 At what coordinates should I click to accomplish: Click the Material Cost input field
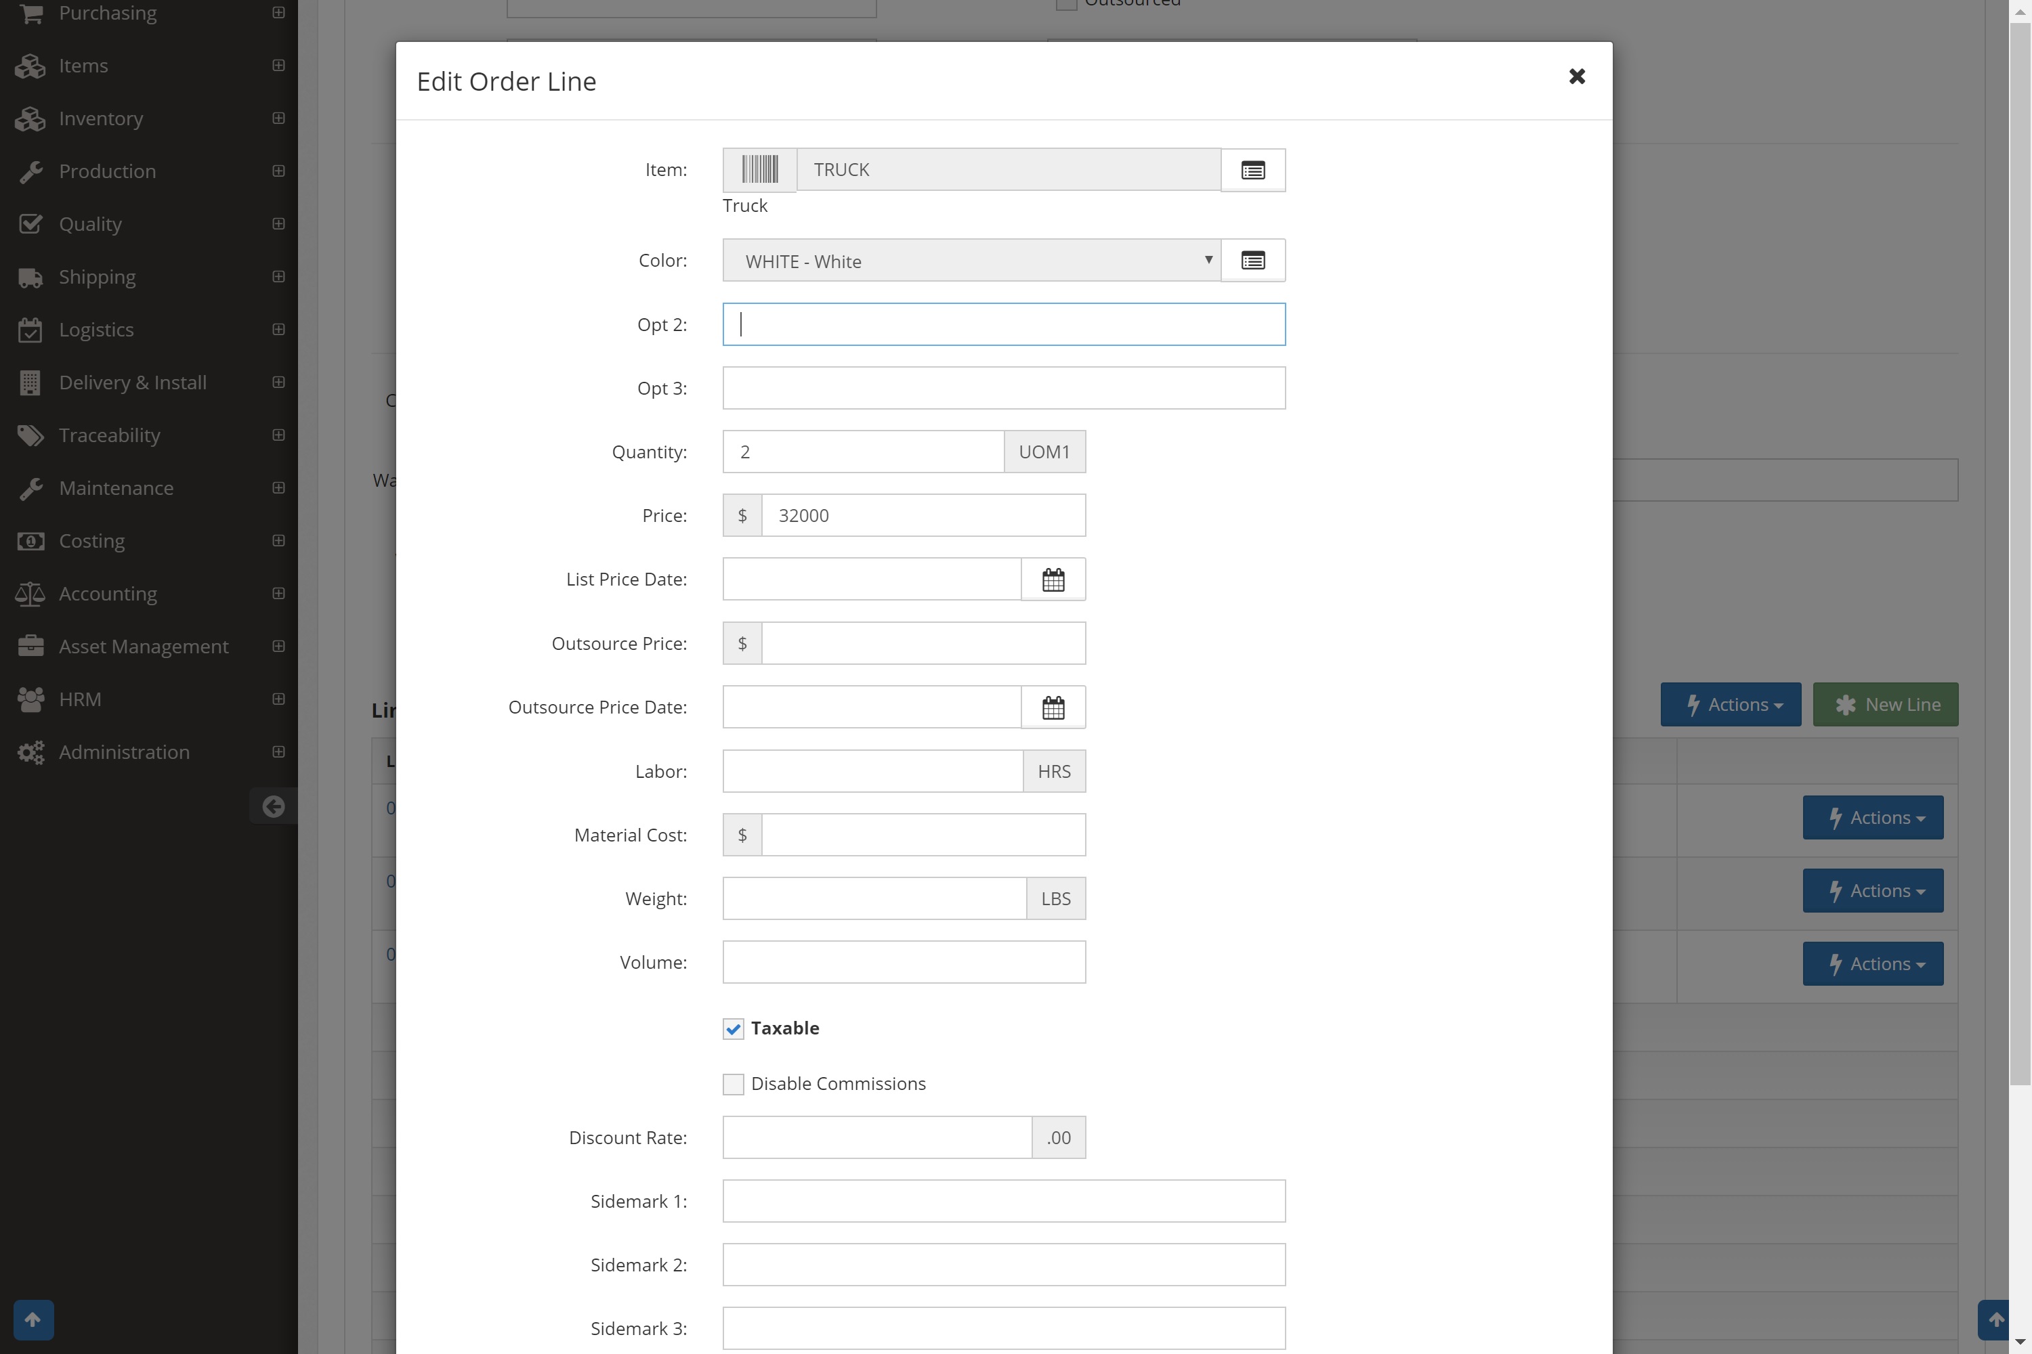tap(924, 835)
